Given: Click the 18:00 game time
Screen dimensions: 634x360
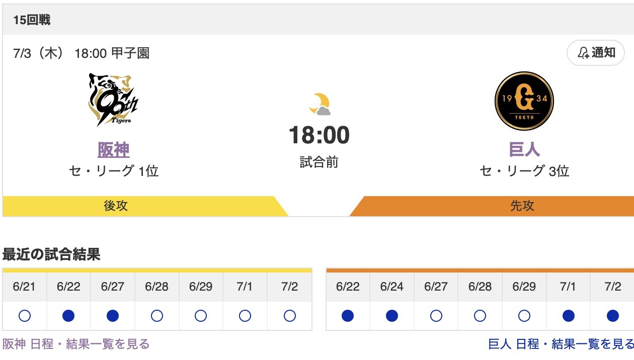Looking at the screenshot, I should 319,135.
